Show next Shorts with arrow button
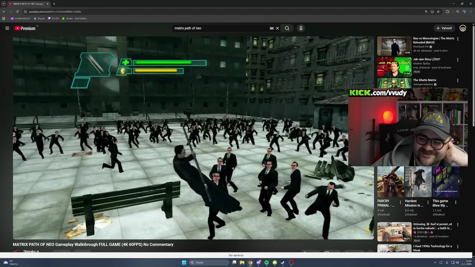Viewport: 475px width, 267px height. 458,181
